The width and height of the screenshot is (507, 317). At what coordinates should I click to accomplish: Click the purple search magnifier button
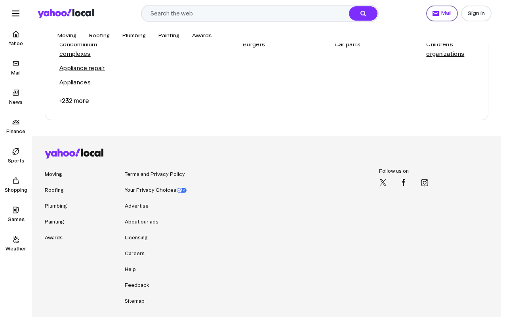(x=363, y=13)
